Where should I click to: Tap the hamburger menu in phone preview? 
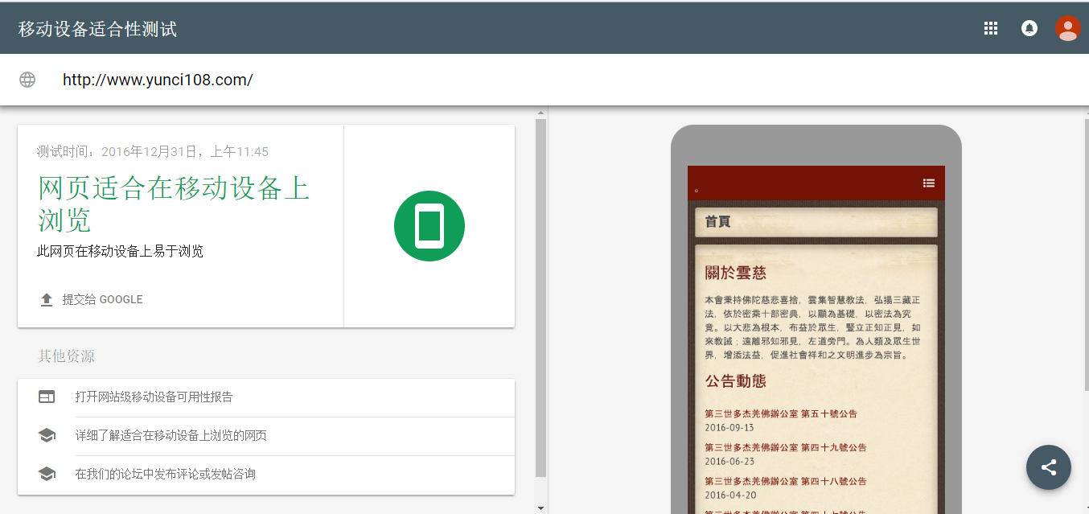pos(929,183)
